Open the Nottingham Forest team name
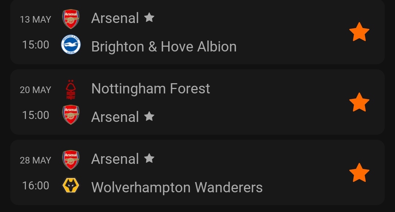395x212 pixels. coord(151,89)
